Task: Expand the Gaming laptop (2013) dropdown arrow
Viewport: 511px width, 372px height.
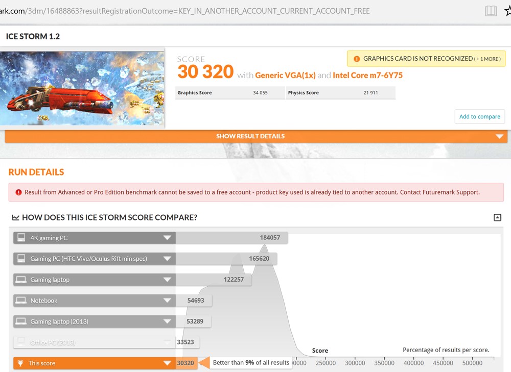Action: click(x=167, y=321)
